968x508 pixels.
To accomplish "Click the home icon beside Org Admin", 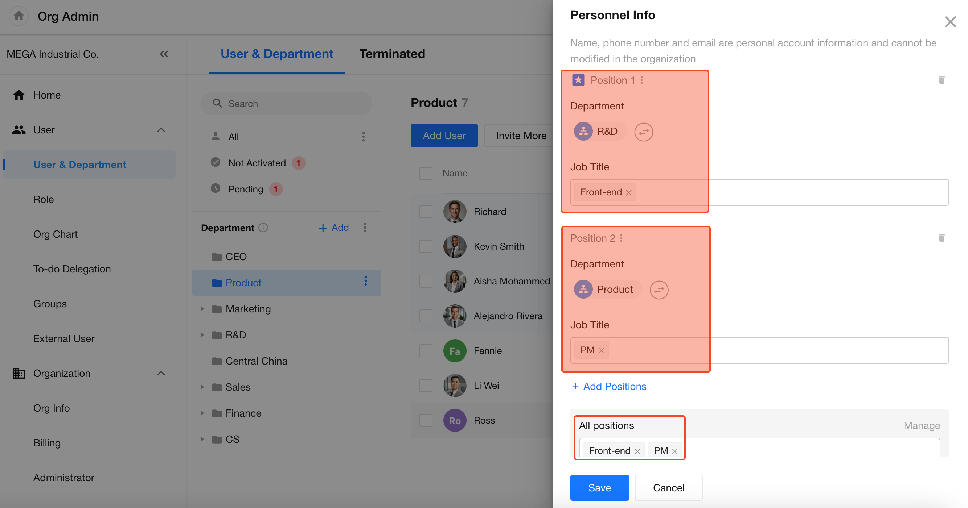I will tap(19, 16).
